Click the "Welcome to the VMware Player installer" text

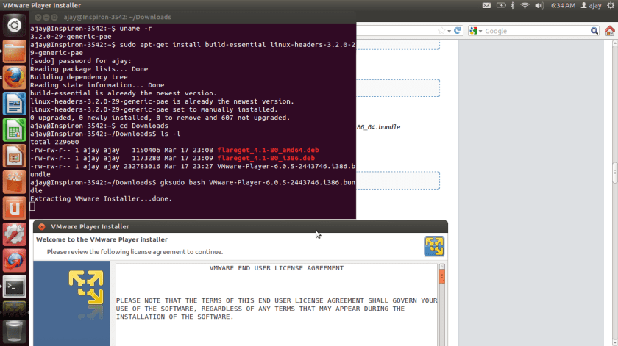(102, 239)
